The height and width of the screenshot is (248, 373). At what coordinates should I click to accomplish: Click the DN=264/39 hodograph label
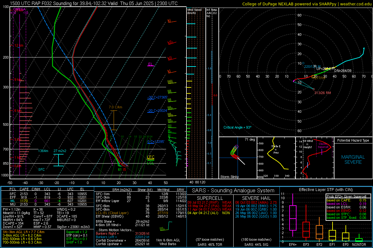[343, 71]
